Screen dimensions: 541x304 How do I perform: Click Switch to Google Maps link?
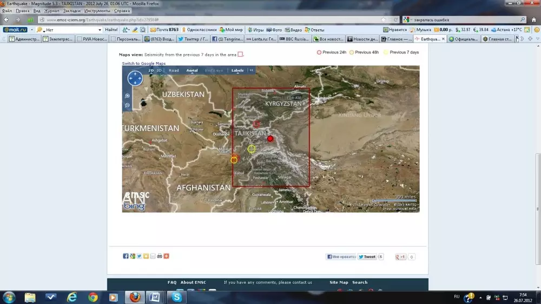click(143, 63)
